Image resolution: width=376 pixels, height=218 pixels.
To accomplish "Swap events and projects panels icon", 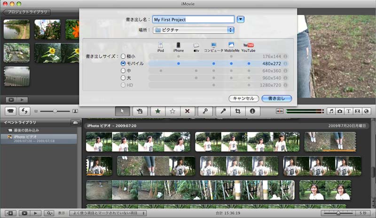I will click(24, 111).
